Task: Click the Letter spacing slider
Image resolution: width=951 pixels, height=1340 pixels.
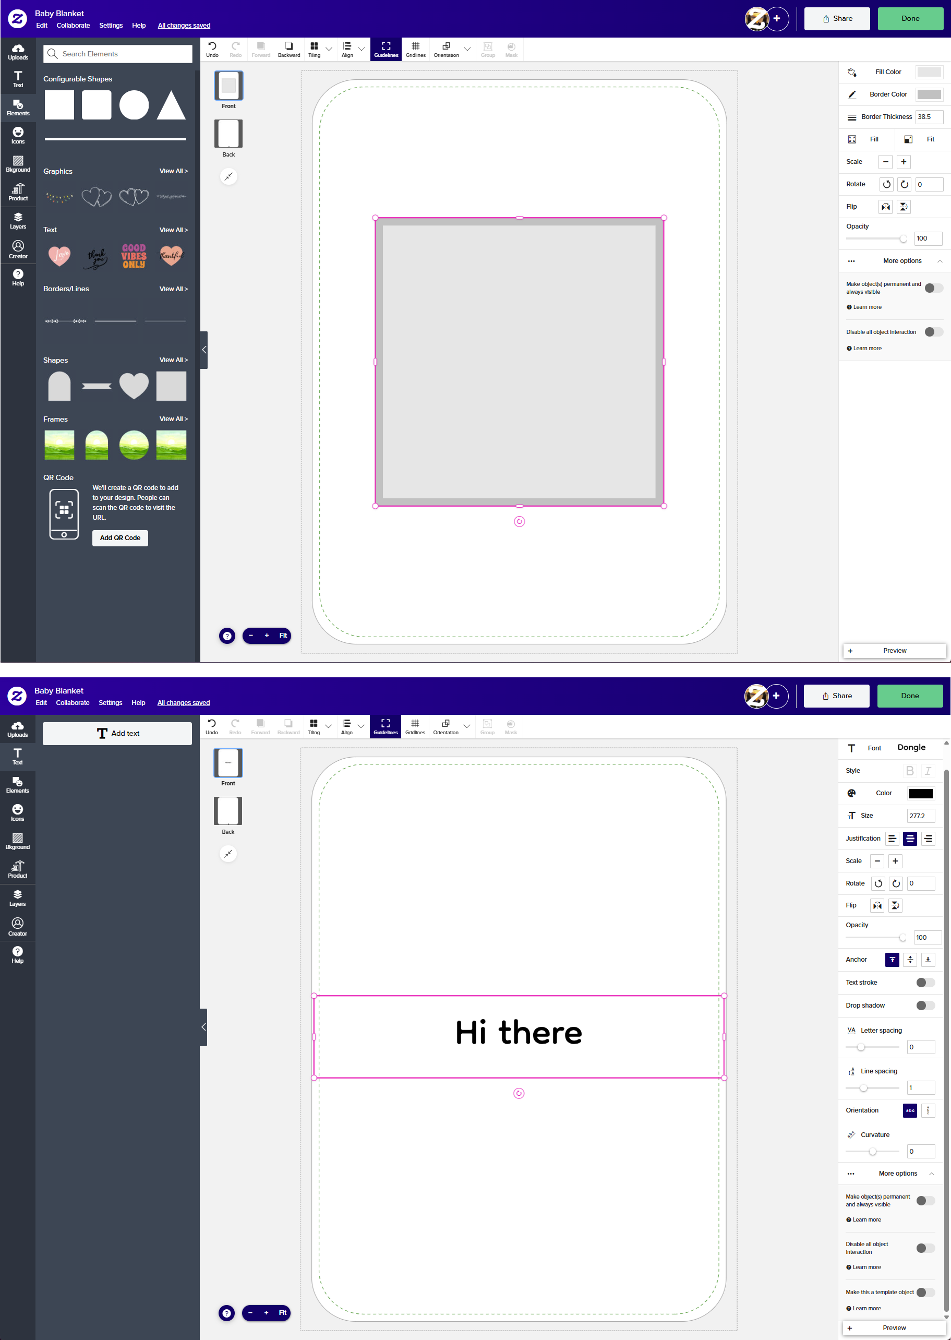Action: tap(873, 1047)
